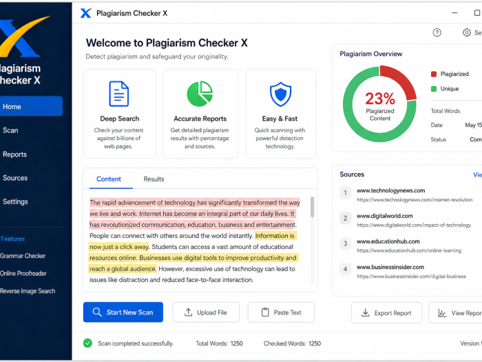Image resolution: width=482 pixels, height=362 pixels.
Task: Click the businessinsider.com/digital-business URL
Action: 411,276
